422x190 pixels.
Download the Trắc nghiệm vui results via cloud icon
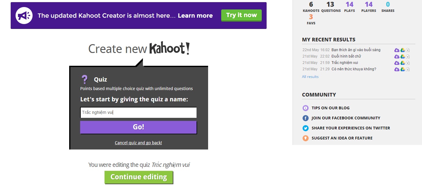[x=397, y=63]
